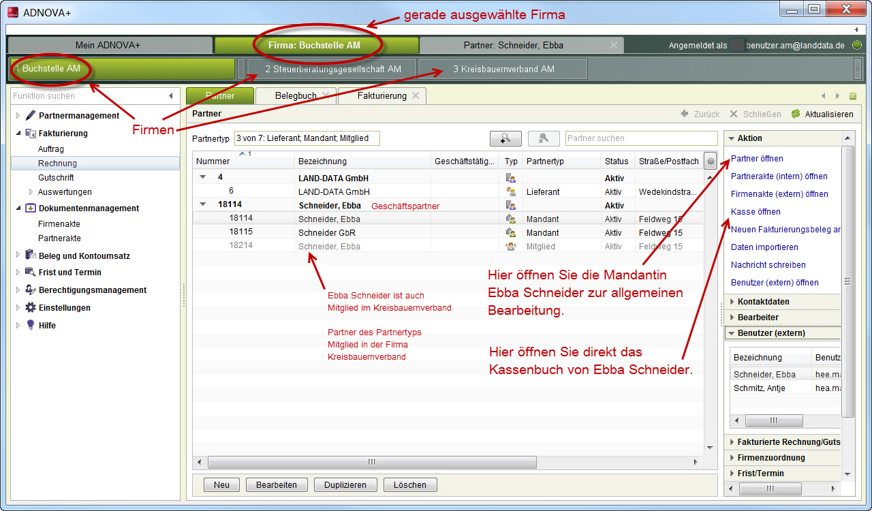Expand the Kontaktdaten section
872x511 pixels.
[x=732, y=302]
